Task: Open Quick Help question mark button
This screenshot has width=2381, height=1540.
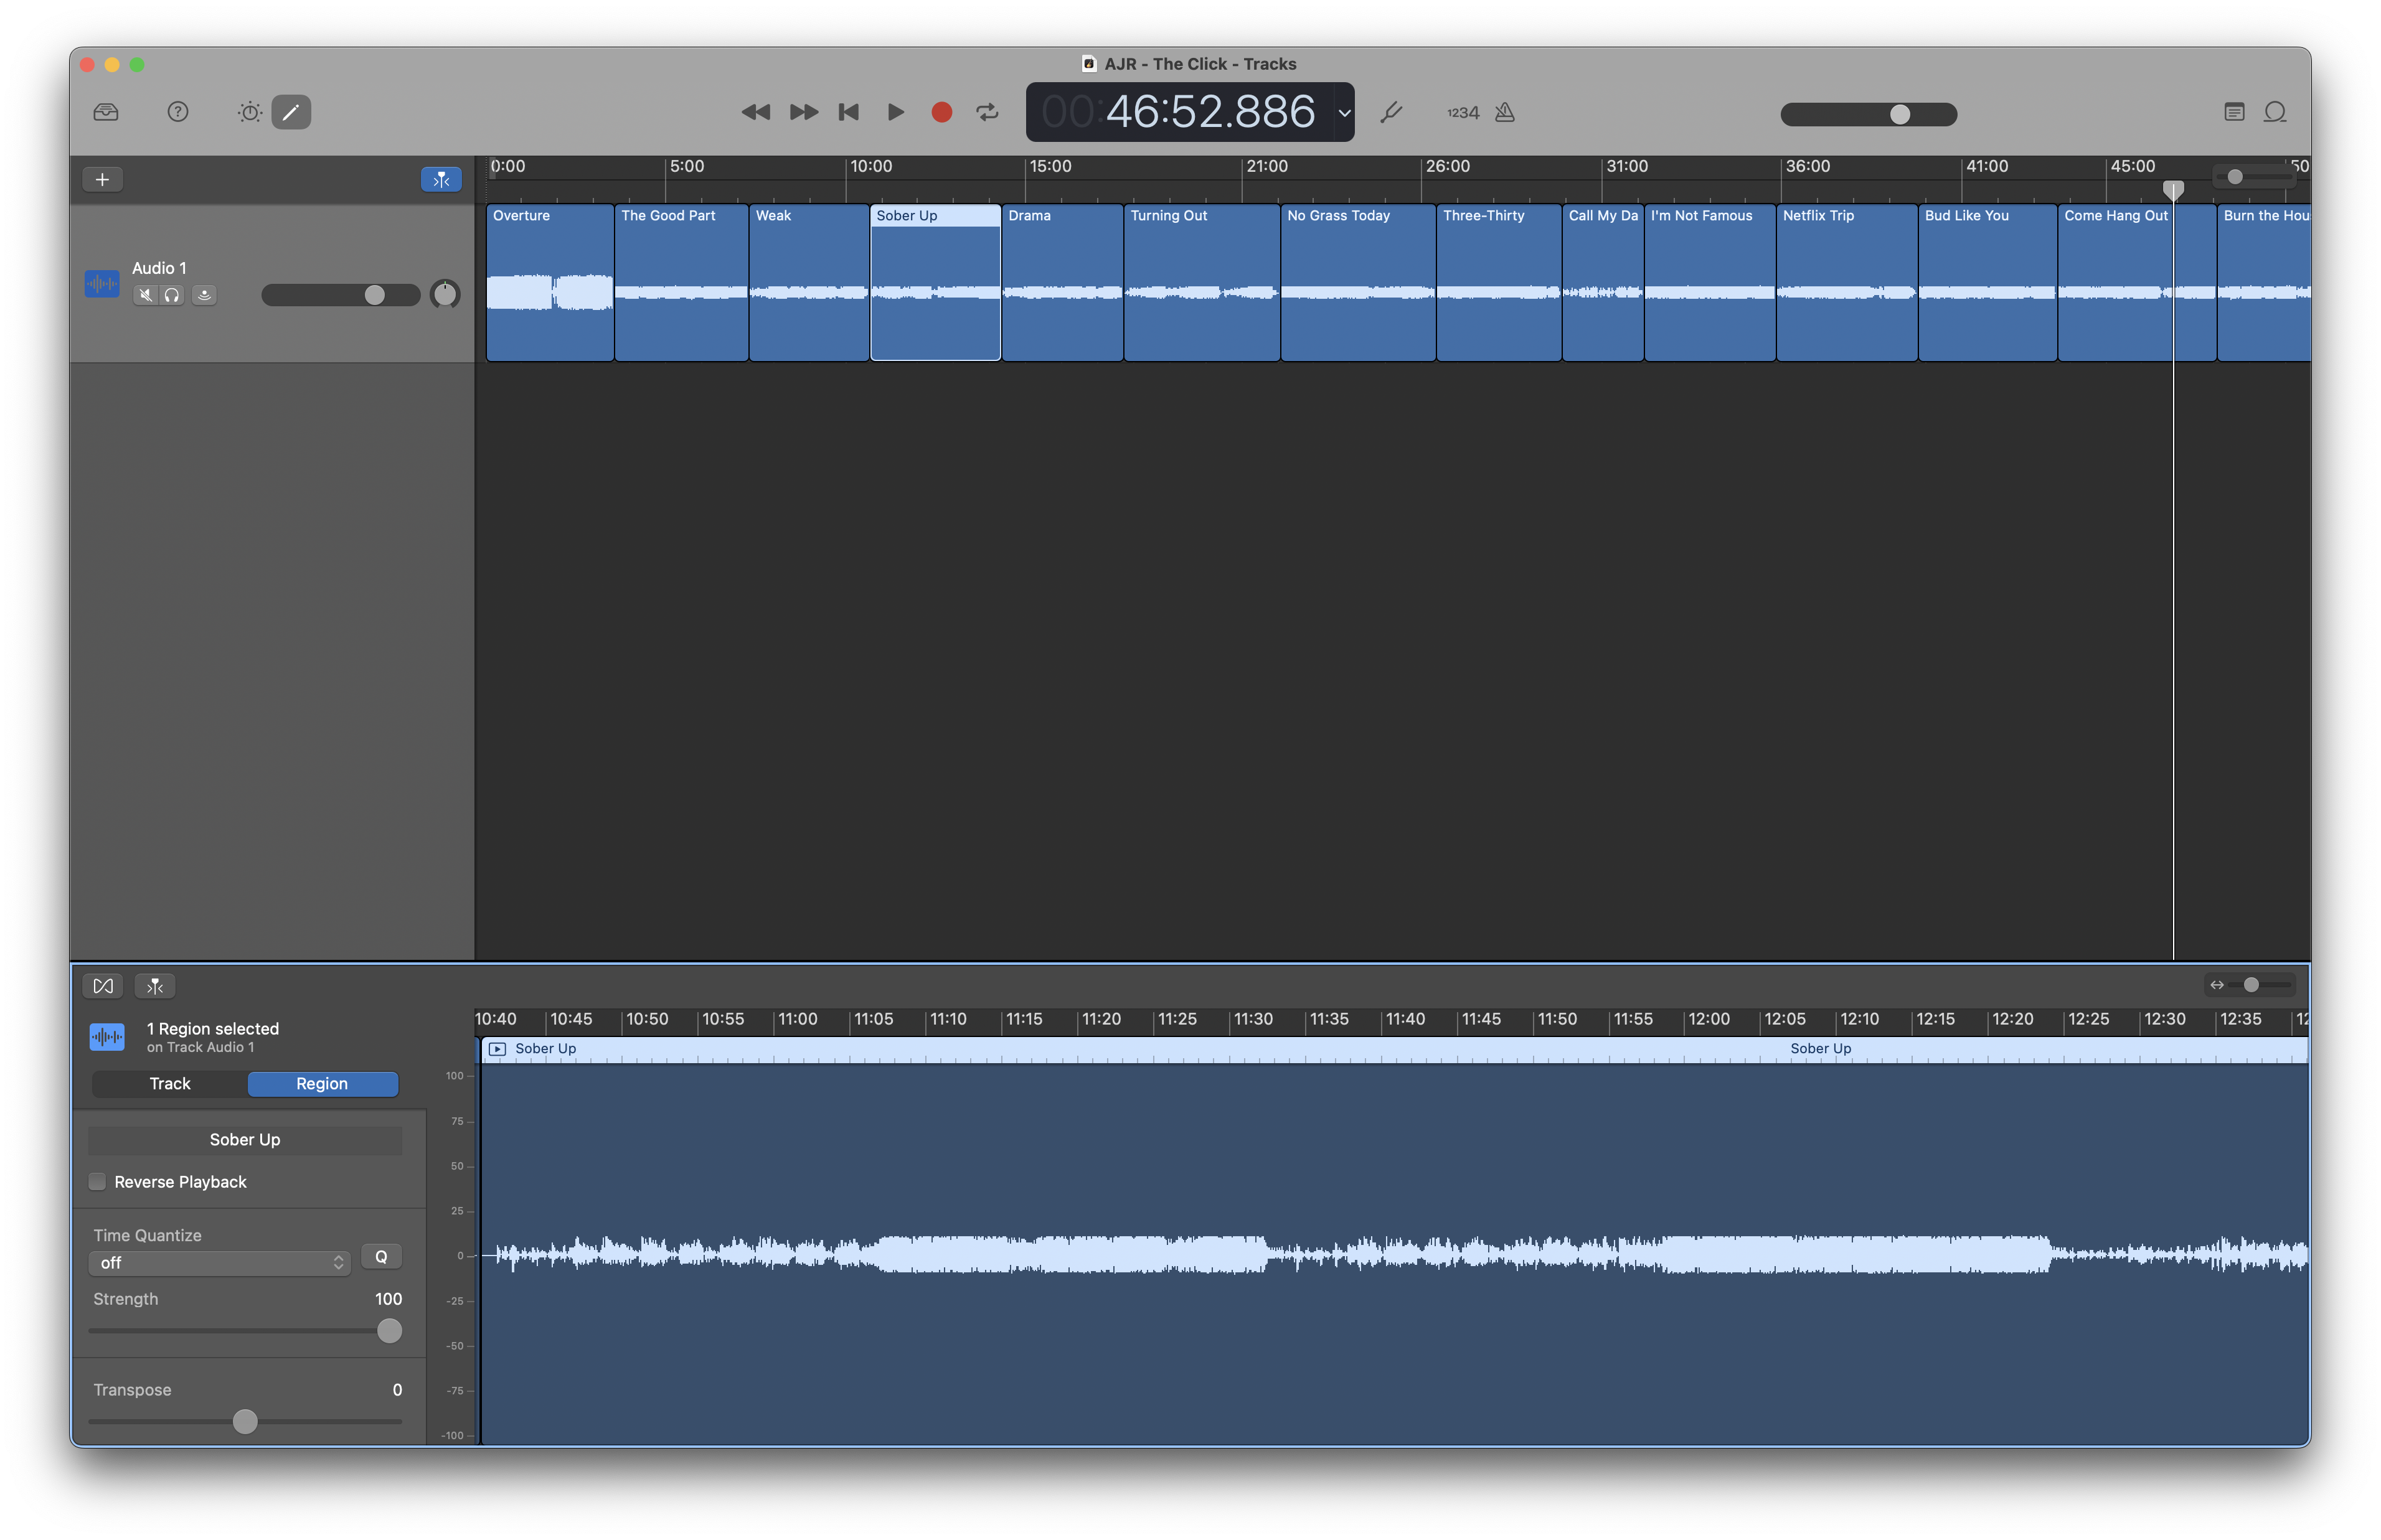Action: (178, 112)
